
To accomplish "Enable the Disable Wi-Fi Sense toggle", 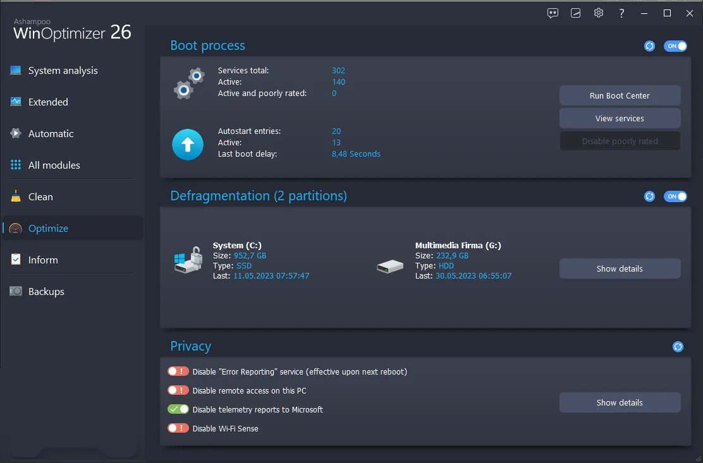I will 178,428.
